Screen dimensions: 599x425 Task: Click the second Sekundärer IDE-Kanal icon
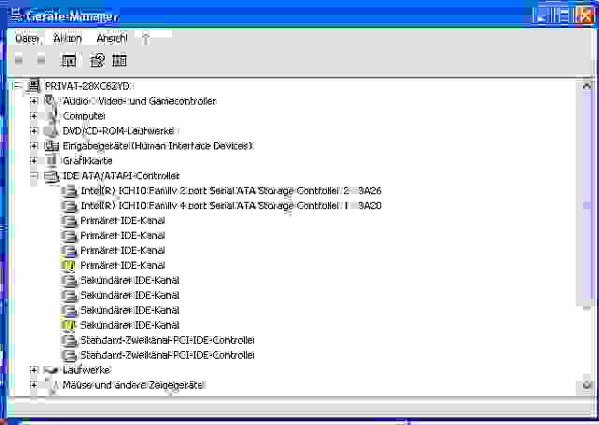(x=69, y=295)
